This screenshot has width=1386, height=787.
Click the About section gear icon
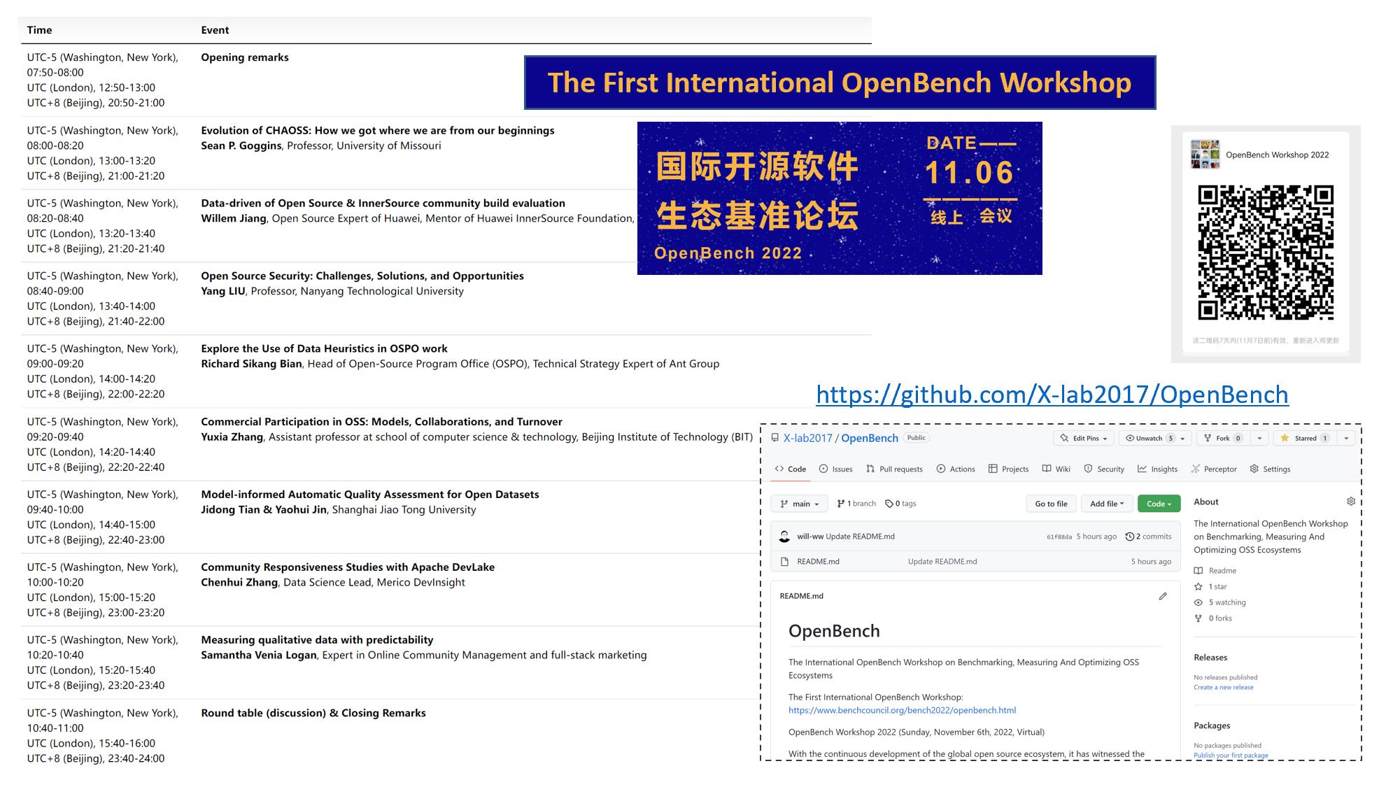(x=1351, y=502)
